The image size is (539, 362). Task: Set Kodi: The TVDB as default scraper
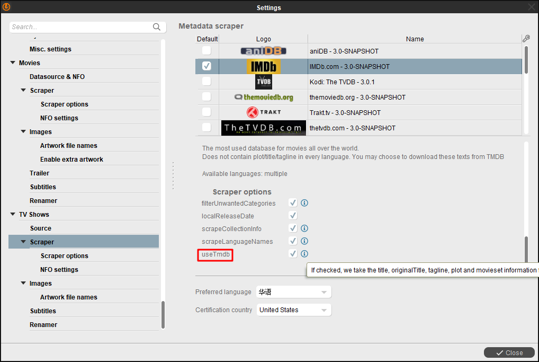point(206,81)
